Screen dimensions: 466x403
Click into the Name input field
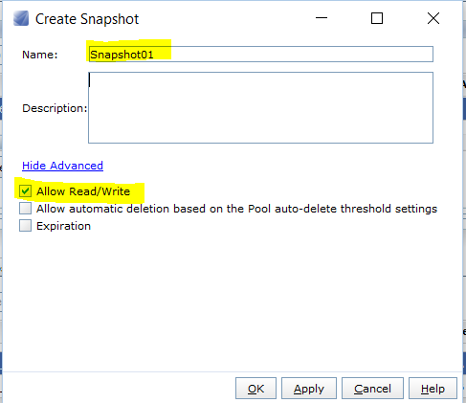pyautogui.click(x=260, y=55)
